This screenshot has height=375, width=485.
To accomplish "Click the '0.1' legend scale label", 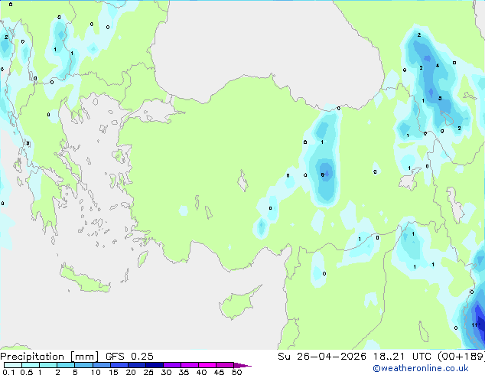I will 8,372.
